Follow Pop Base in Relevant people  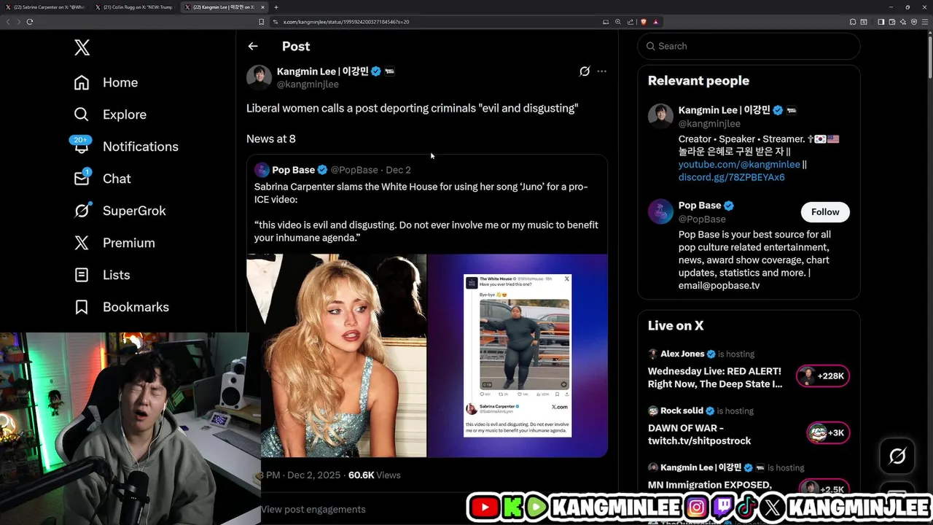[825, 211]
